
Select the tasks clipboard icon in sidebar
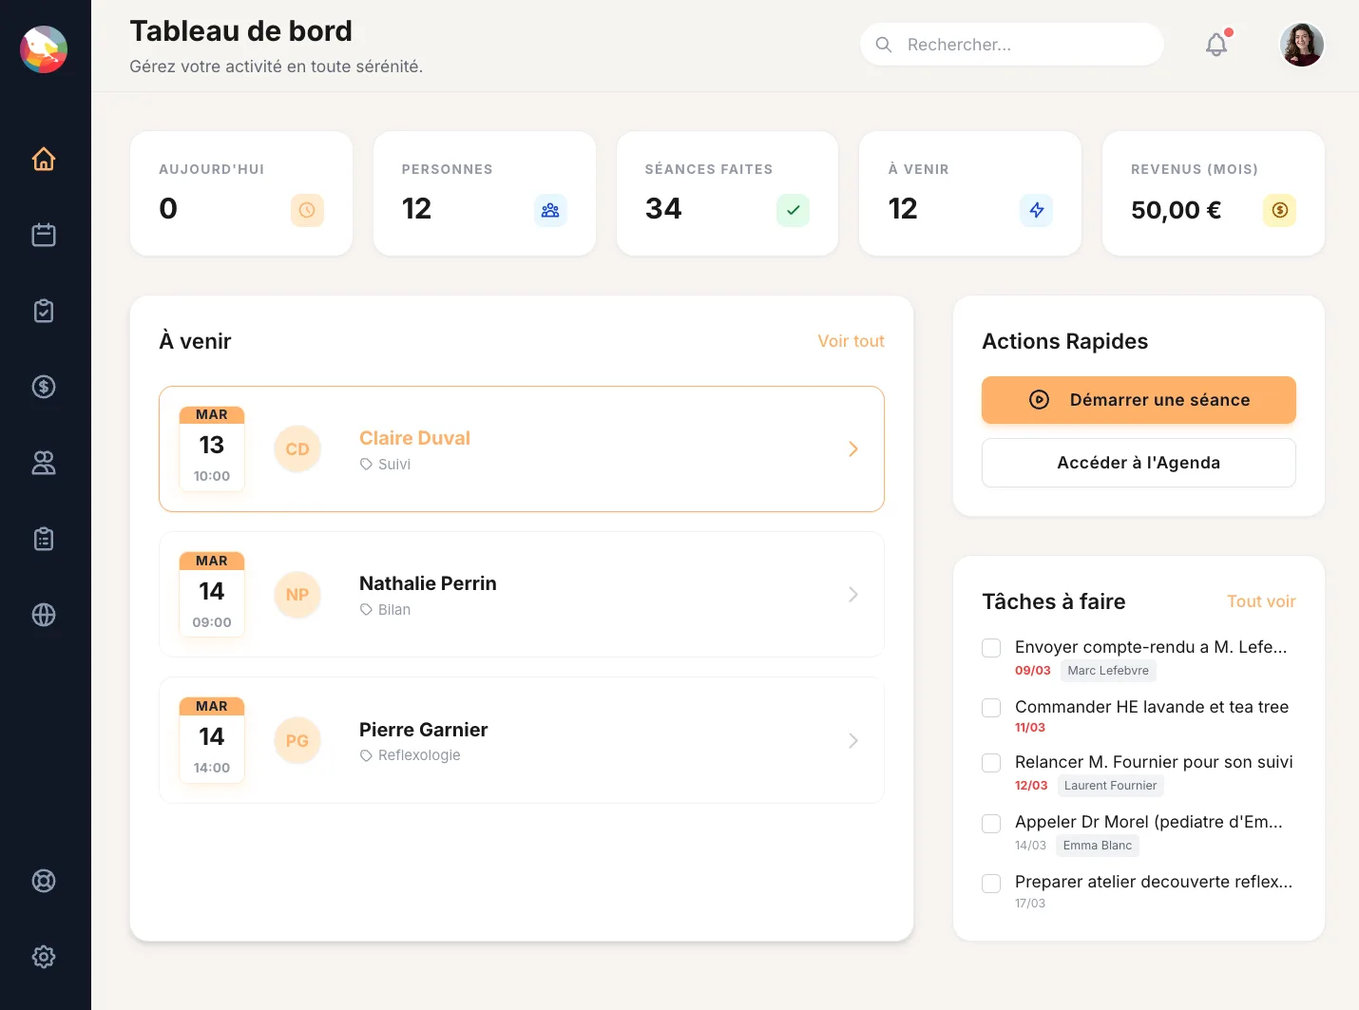pos(44,311)
